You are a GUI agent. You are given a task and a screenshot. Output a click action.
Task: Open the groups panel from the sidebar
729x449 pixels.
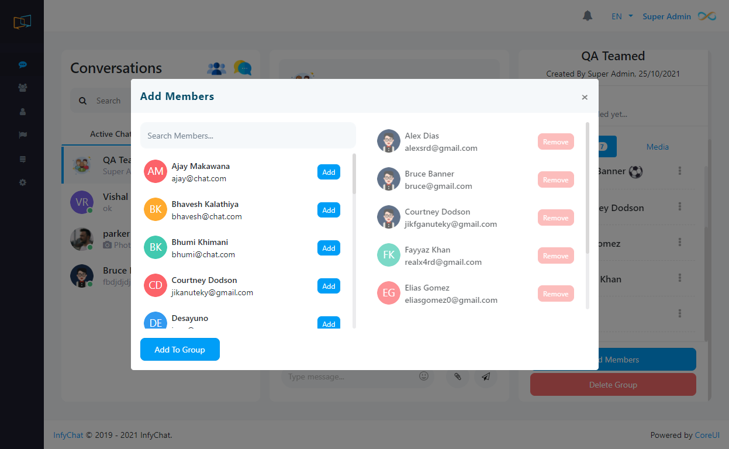[22, 88]
